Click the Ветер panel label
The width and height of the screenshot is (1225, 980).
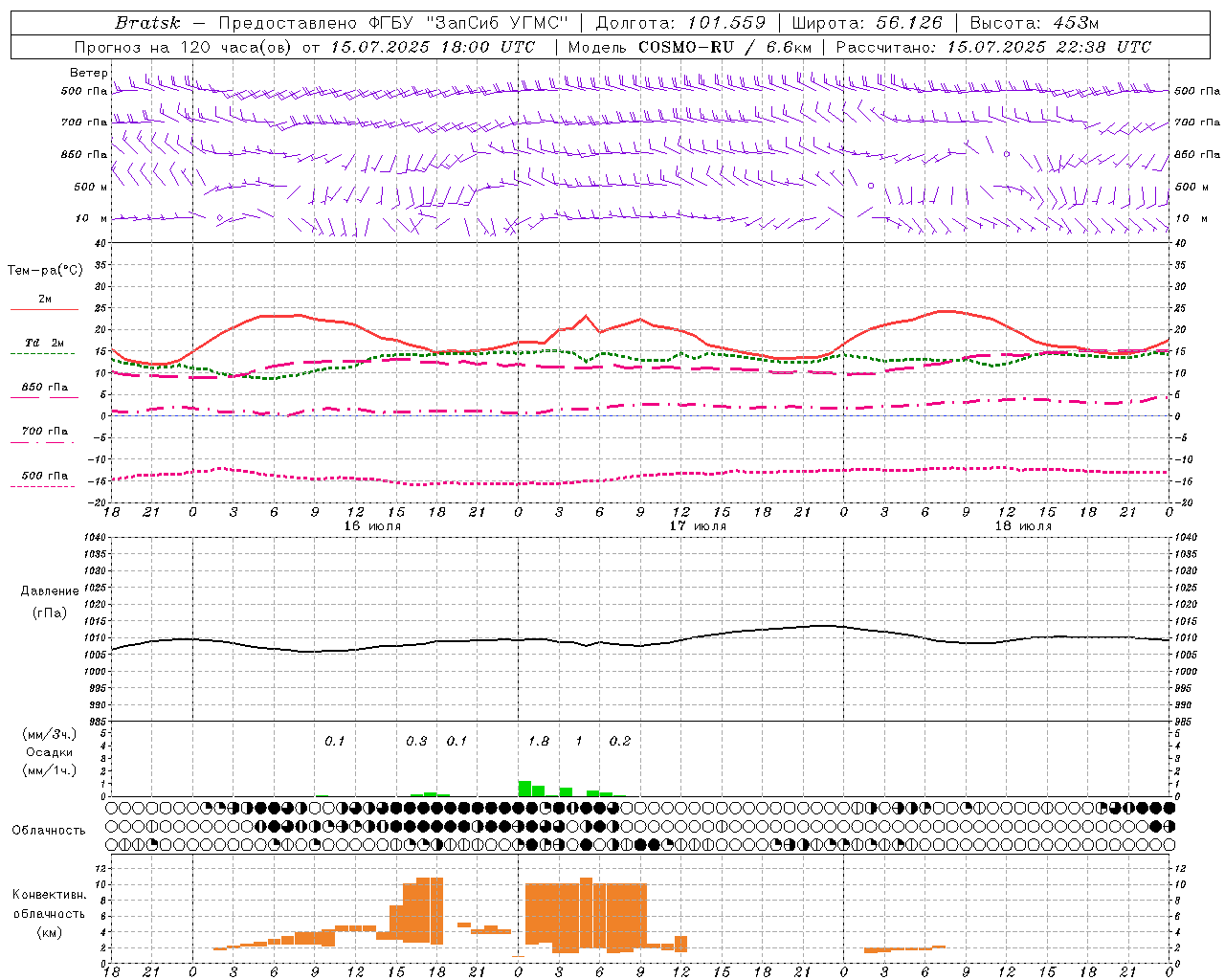pyautogui.click(x=88, y=73)
